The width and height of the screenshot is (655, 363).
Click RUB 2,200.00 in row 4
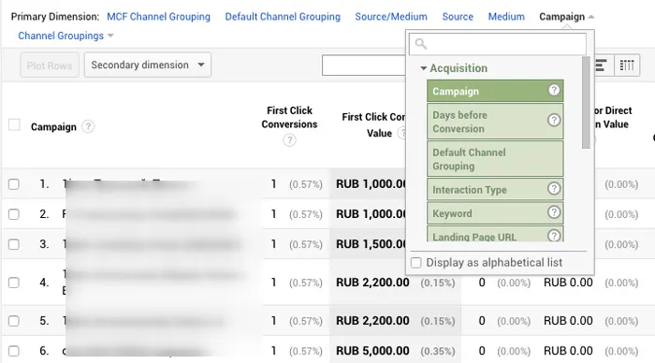click(372, 283)
